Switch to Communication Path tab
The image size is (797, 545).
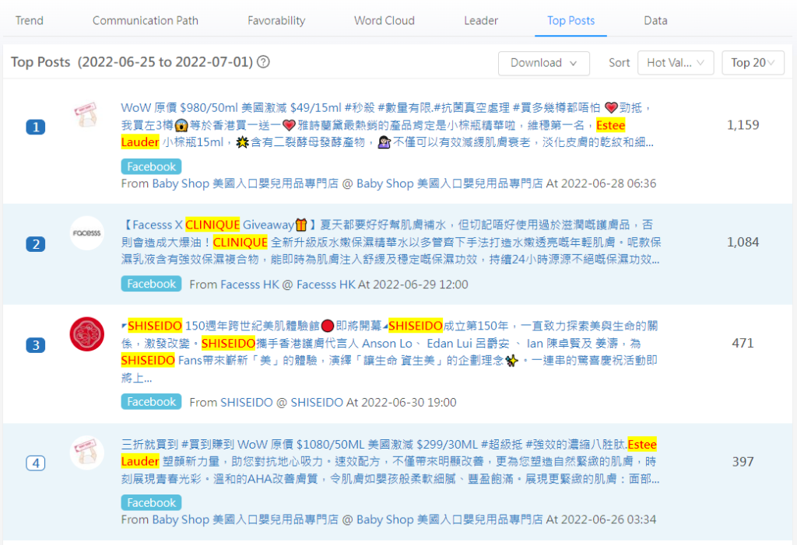pyautogui.click(x=146, y=20)
